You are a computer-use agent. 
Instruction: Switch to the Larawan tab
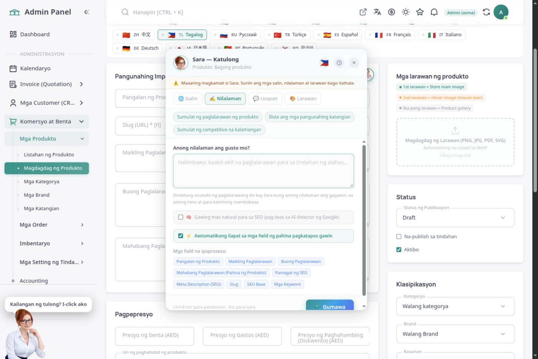click(x=303, y=99)
